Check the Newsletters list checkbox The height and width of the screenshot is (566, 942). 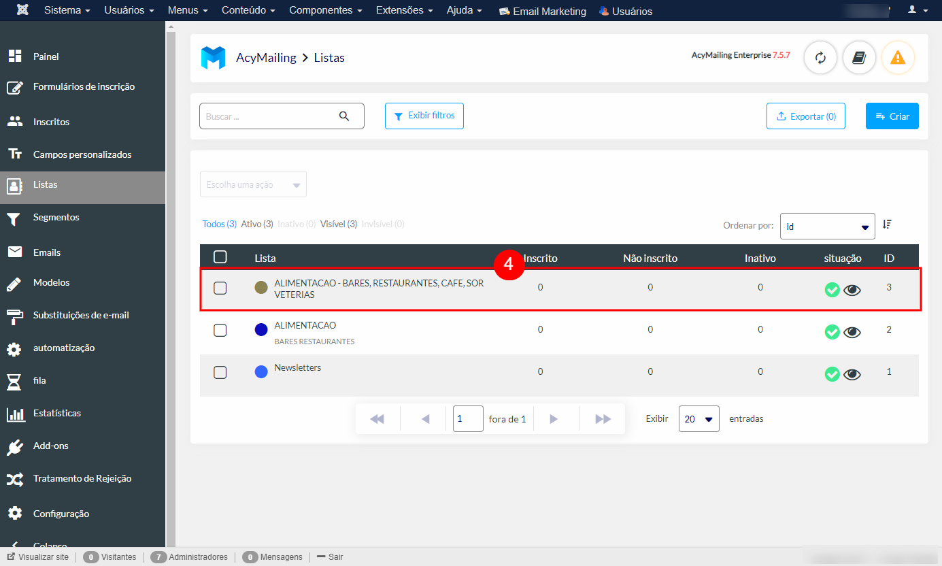pyautogui.click(x=220, y=372)
